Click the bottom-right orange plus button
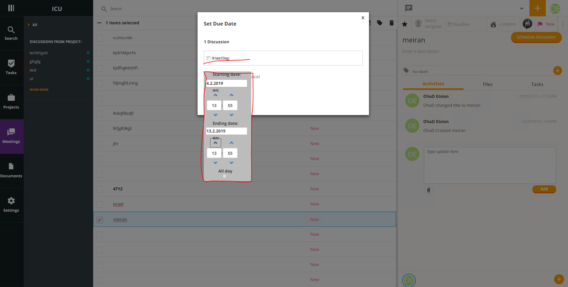This screenshot has width=568, height=287. (x=559, y=279)
